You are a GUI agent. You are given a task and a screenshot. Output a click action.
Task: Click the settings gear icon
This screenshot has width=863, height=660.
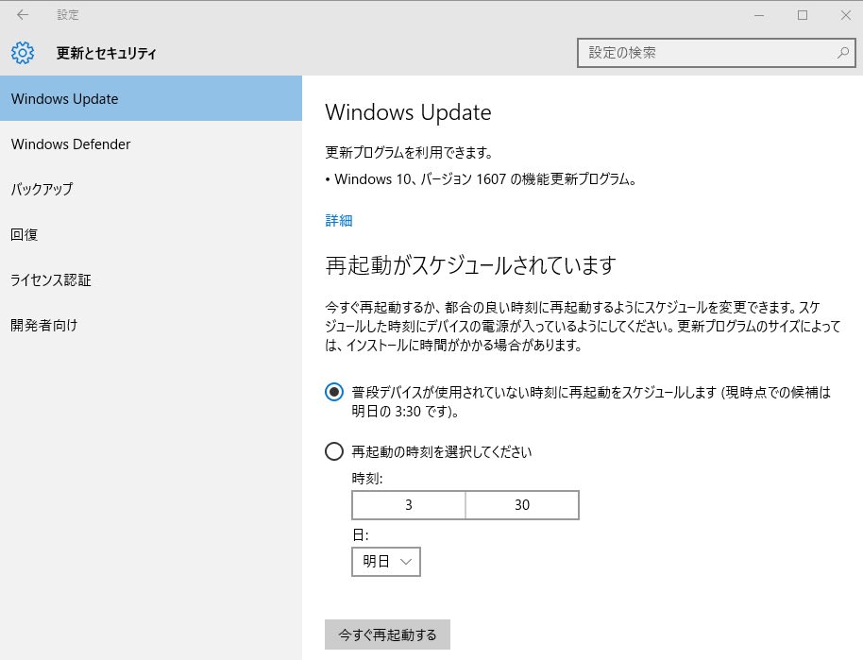click(23, 53)
